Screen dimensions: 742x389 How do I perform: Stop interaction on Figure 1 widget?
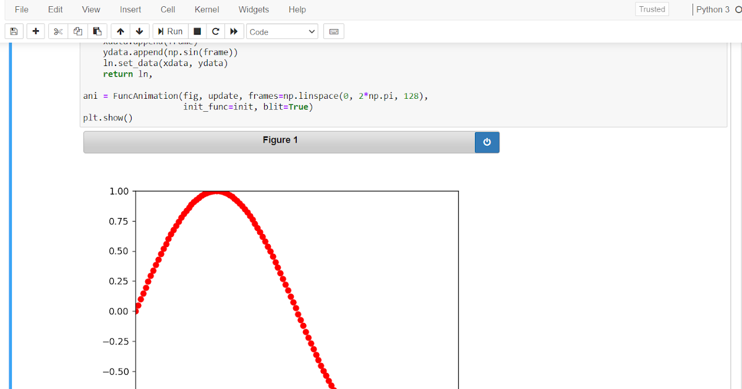(x=487, y=142)
